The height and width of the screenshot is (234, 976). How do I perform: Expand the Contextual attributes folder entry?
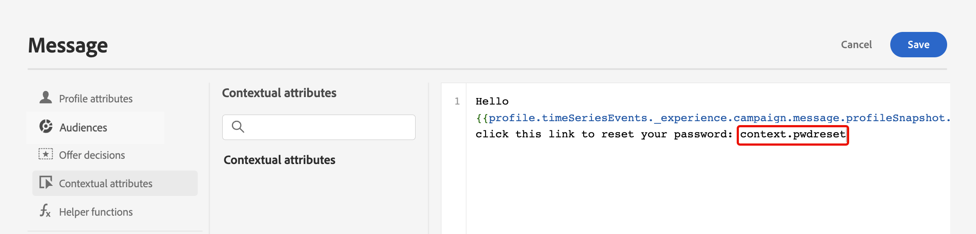pos(280,160)
